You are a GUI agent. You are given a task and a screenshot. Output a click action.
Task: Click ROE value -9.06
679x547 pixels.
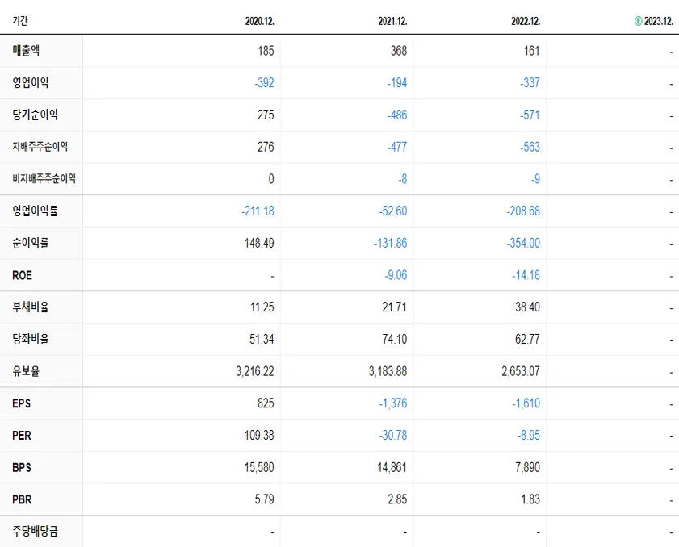(x=396, y=275)
